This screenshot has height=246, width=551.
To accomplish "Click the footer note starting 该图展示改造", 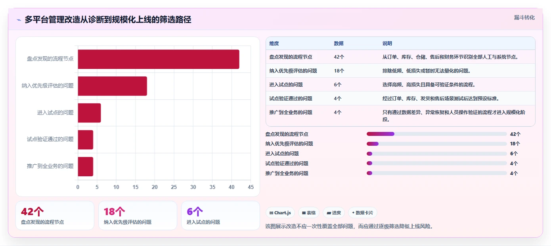I will 350,226.
